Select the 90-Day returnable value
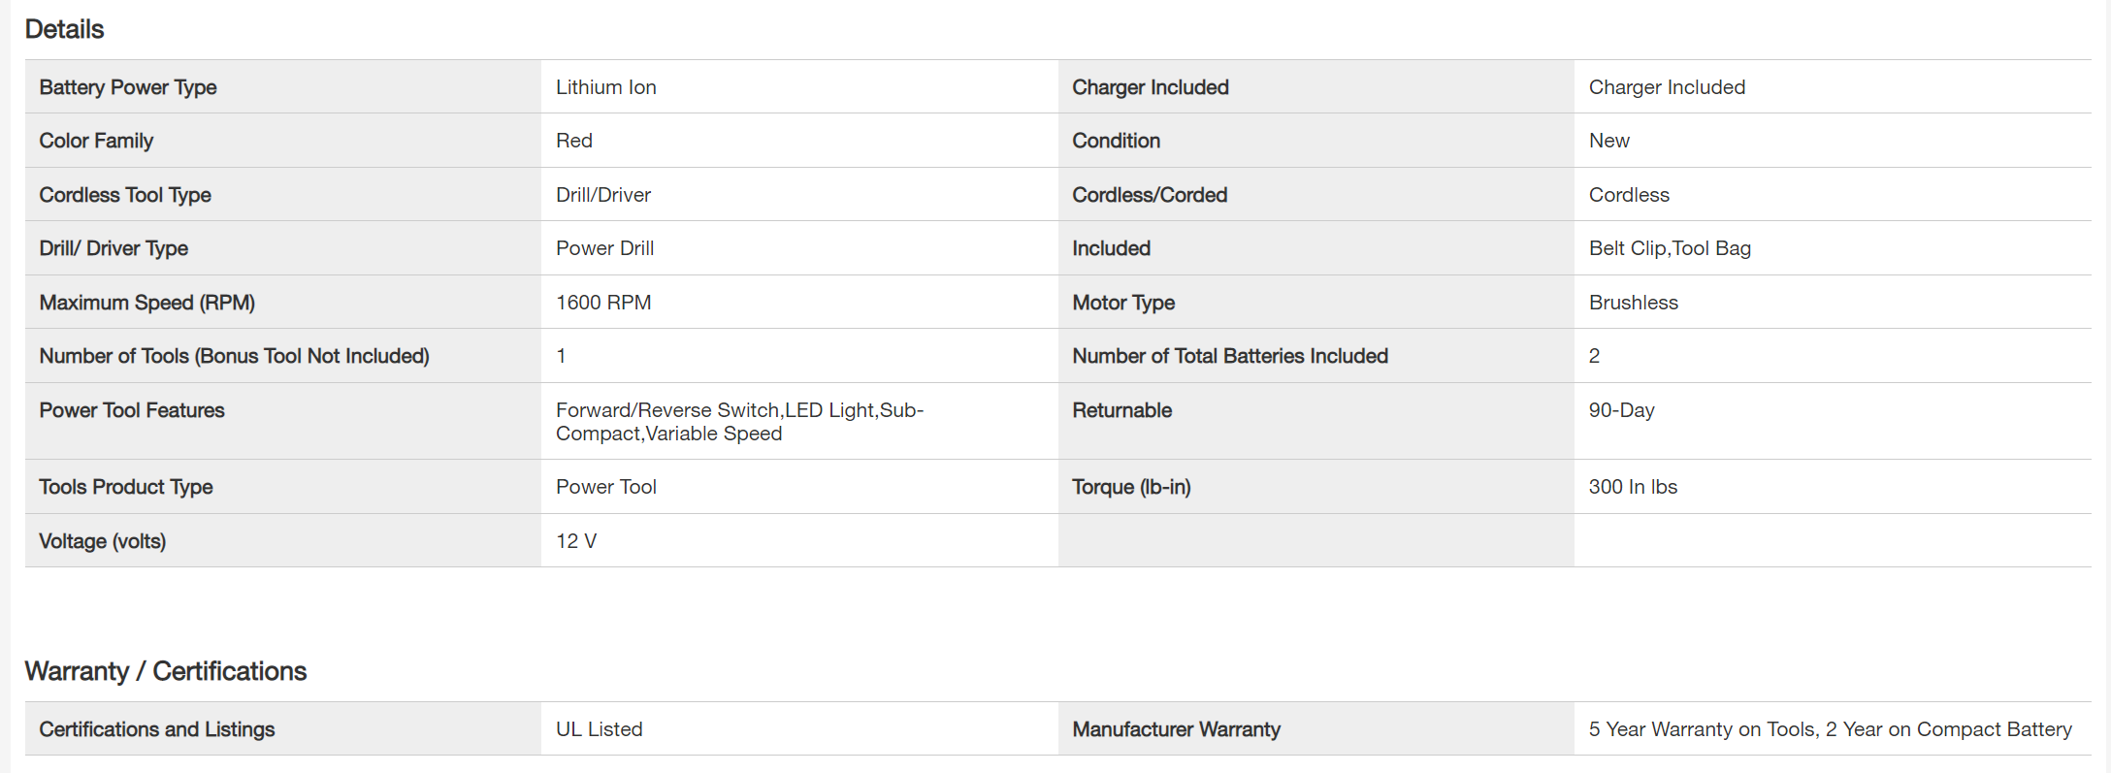 (1621, 410)
